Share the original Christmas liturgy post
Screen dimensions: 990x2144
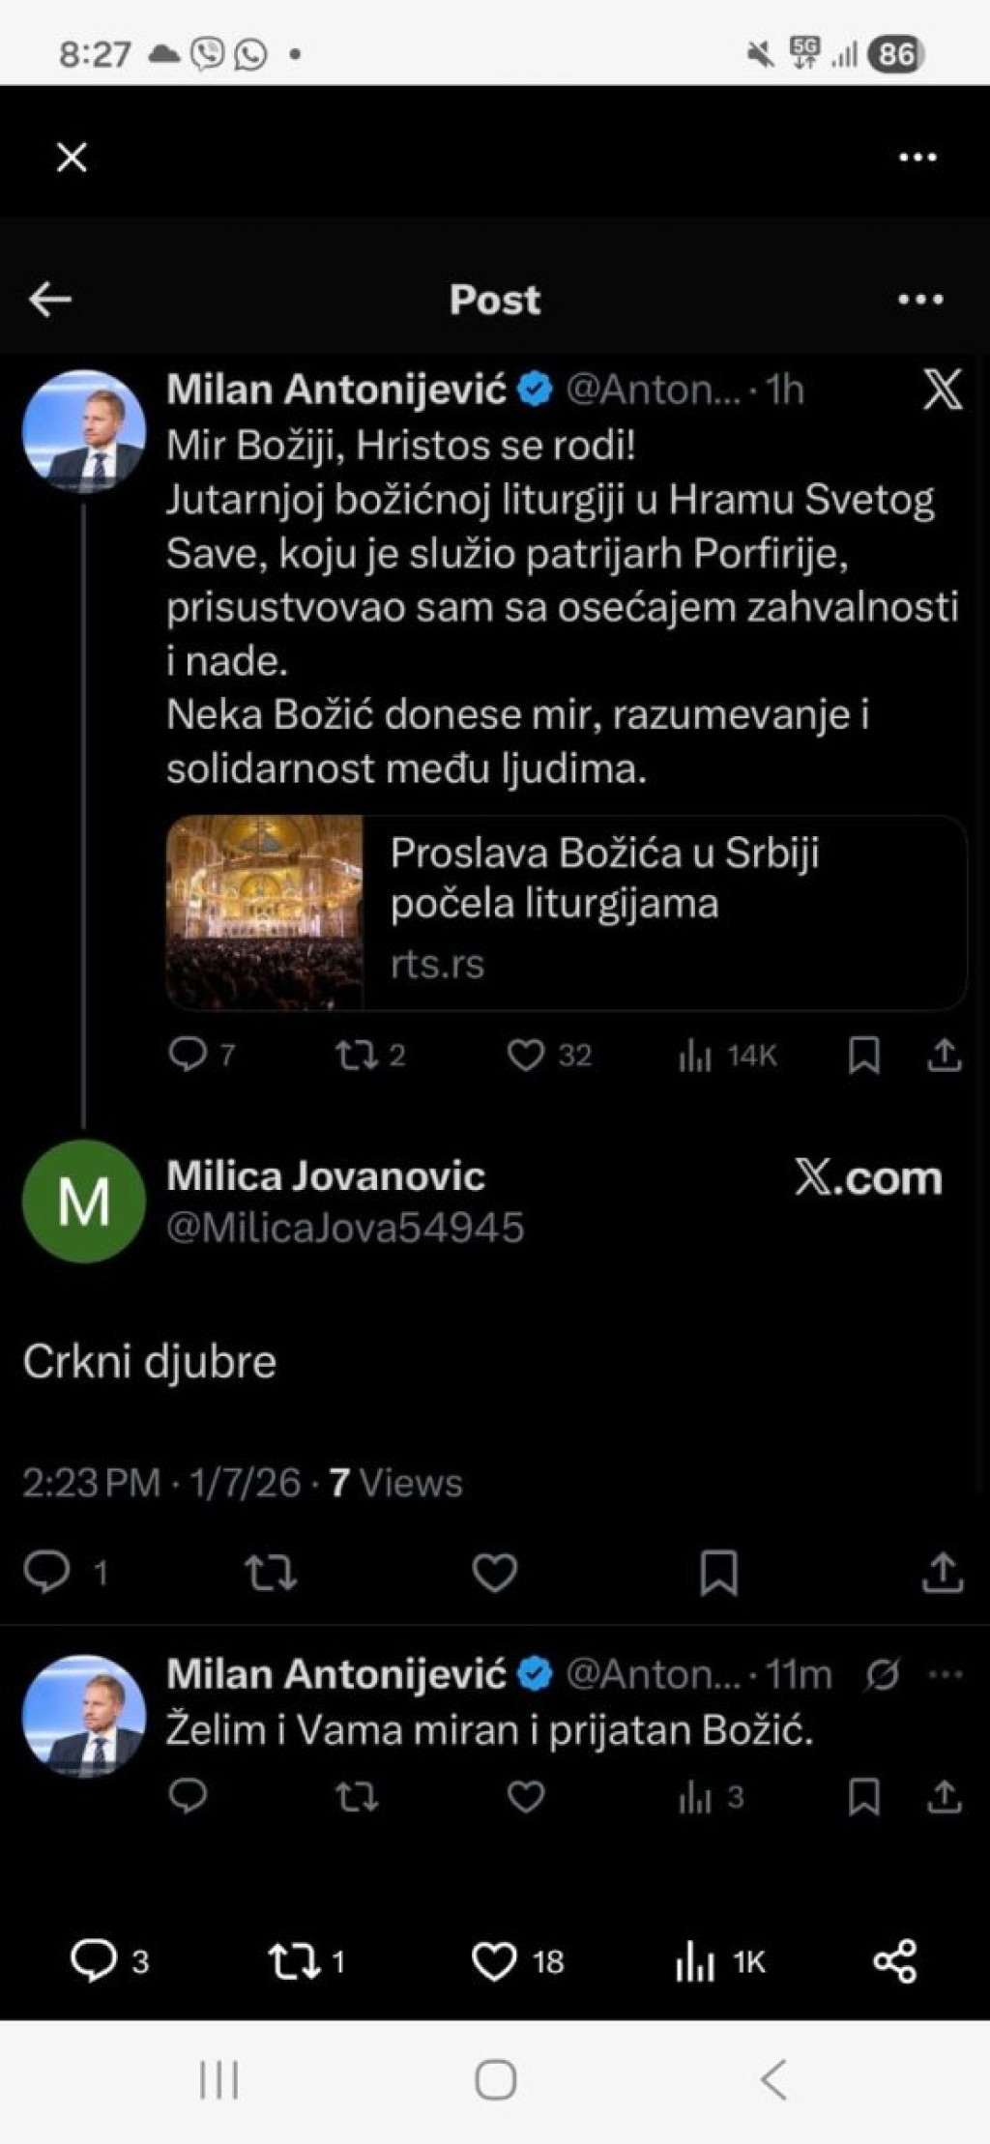(944, 1056)
